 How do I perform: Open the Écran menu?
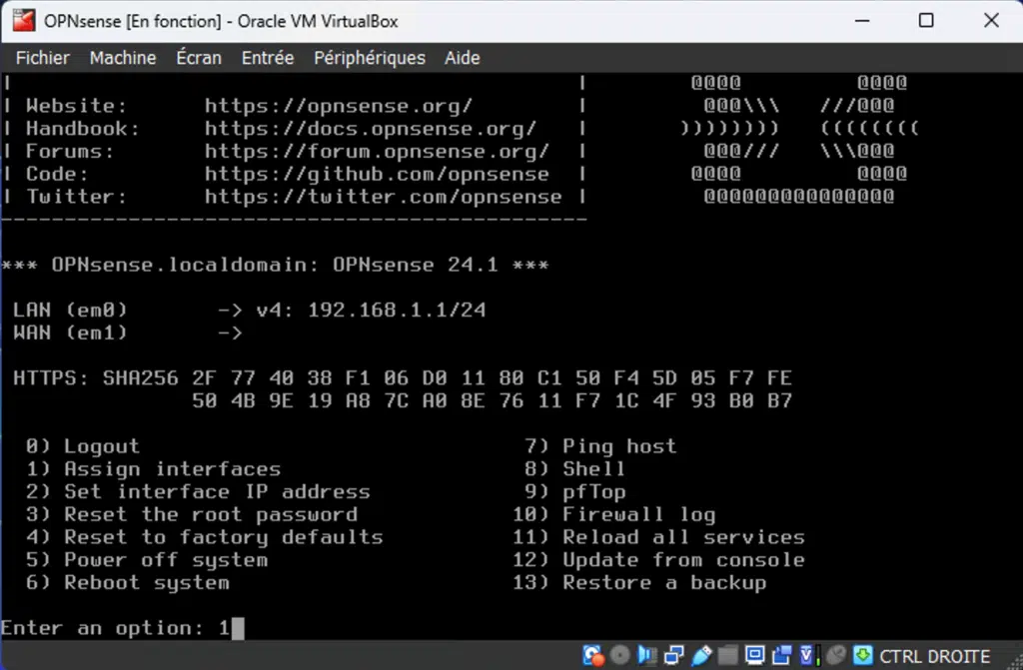click(199, 58)
